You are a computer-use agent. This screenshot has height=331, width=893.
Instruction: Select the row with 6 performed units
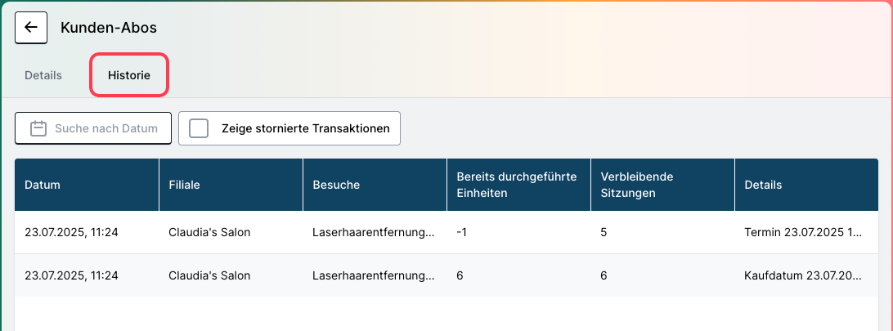[446, 275]
